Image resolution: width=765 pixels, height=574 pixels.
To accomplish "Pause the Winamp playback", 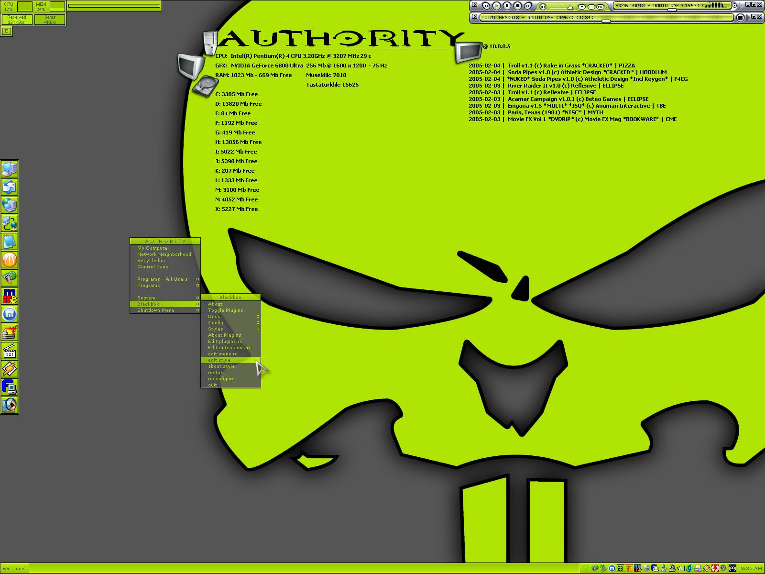I will (x=507, y=6).
